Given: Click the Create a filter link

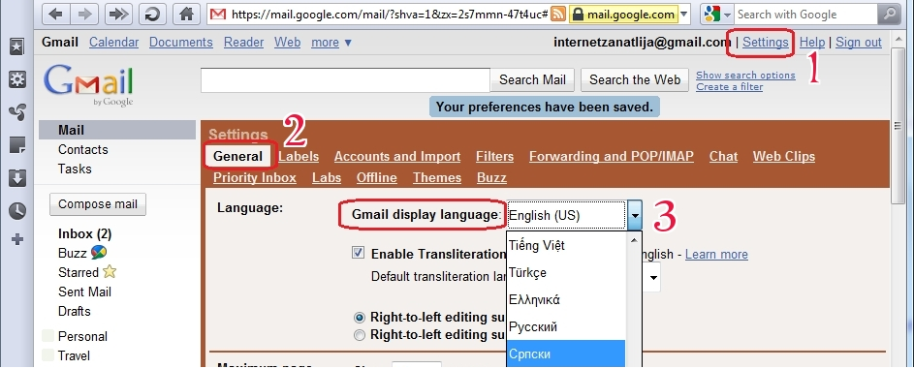Looking at the screenshot, I should click(x=729, y=87).
